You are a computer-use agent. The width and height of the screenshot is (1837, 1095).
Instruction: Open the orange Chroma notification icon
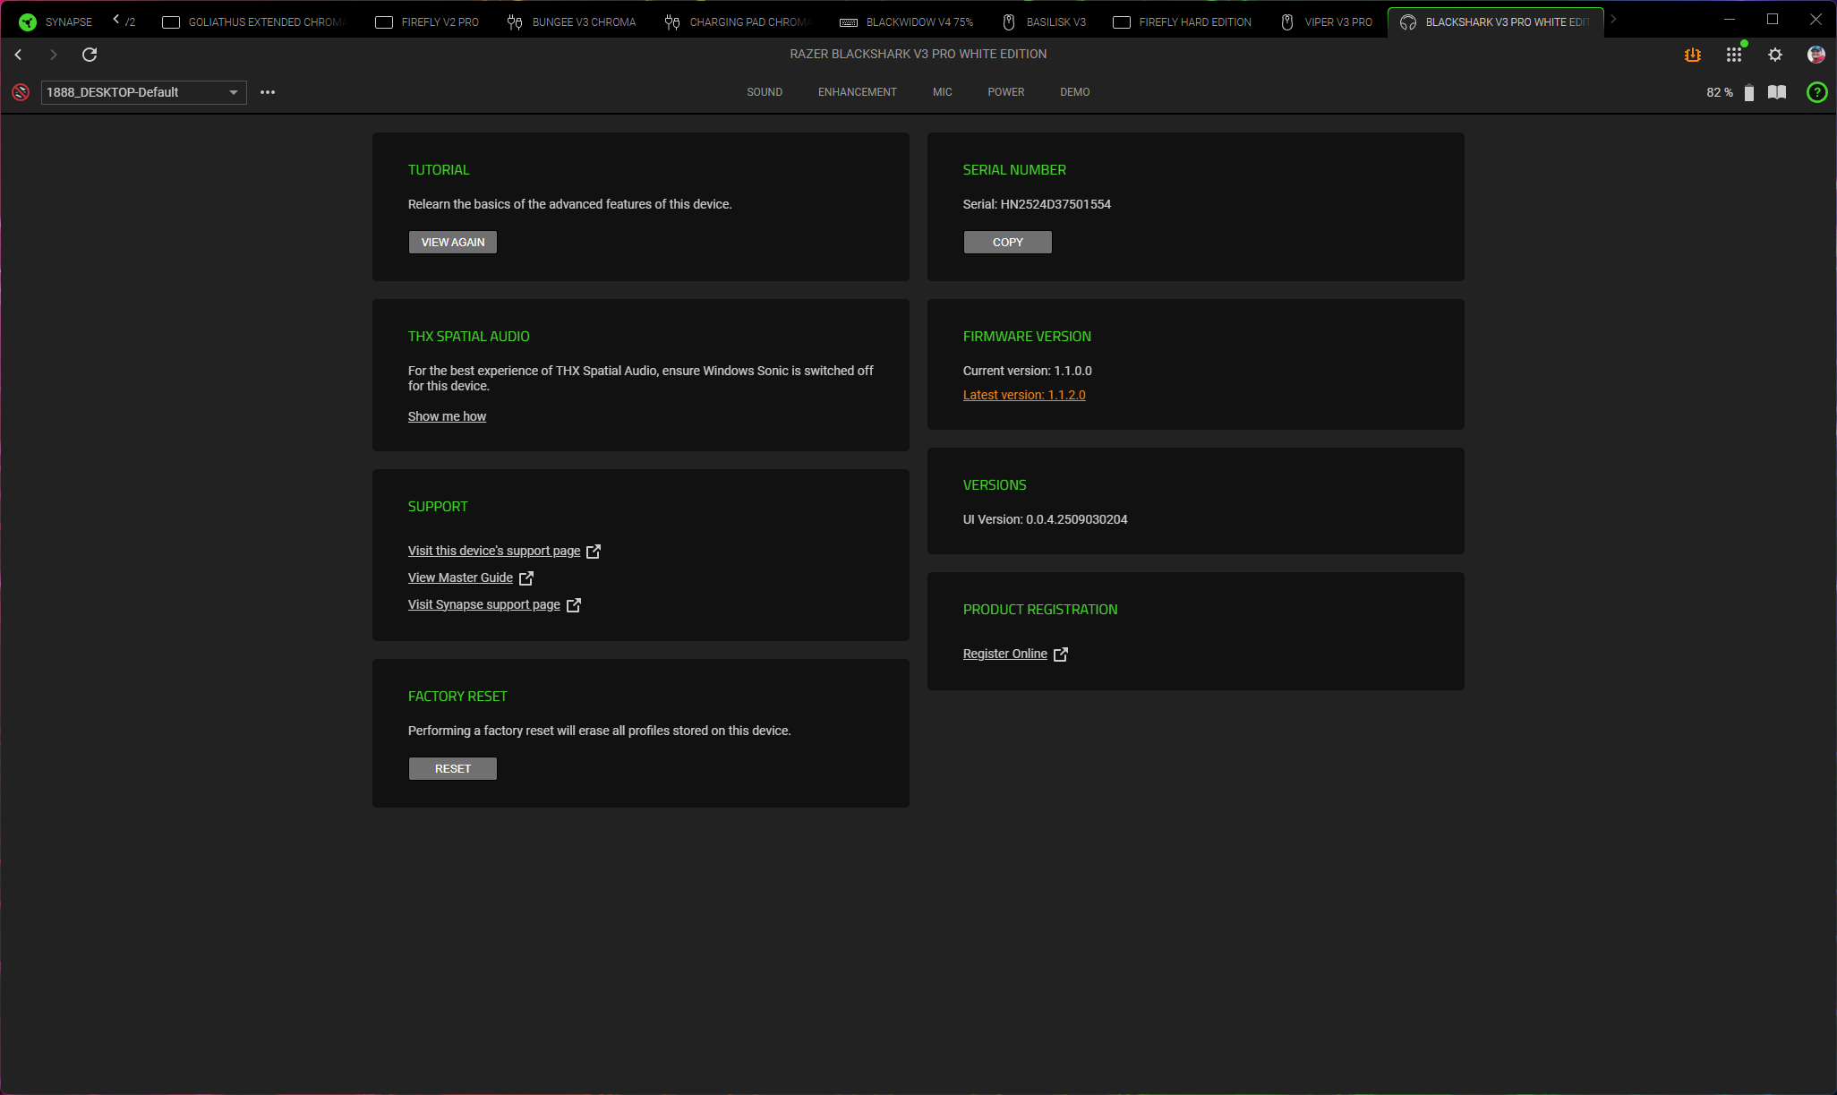[1692, 55]
